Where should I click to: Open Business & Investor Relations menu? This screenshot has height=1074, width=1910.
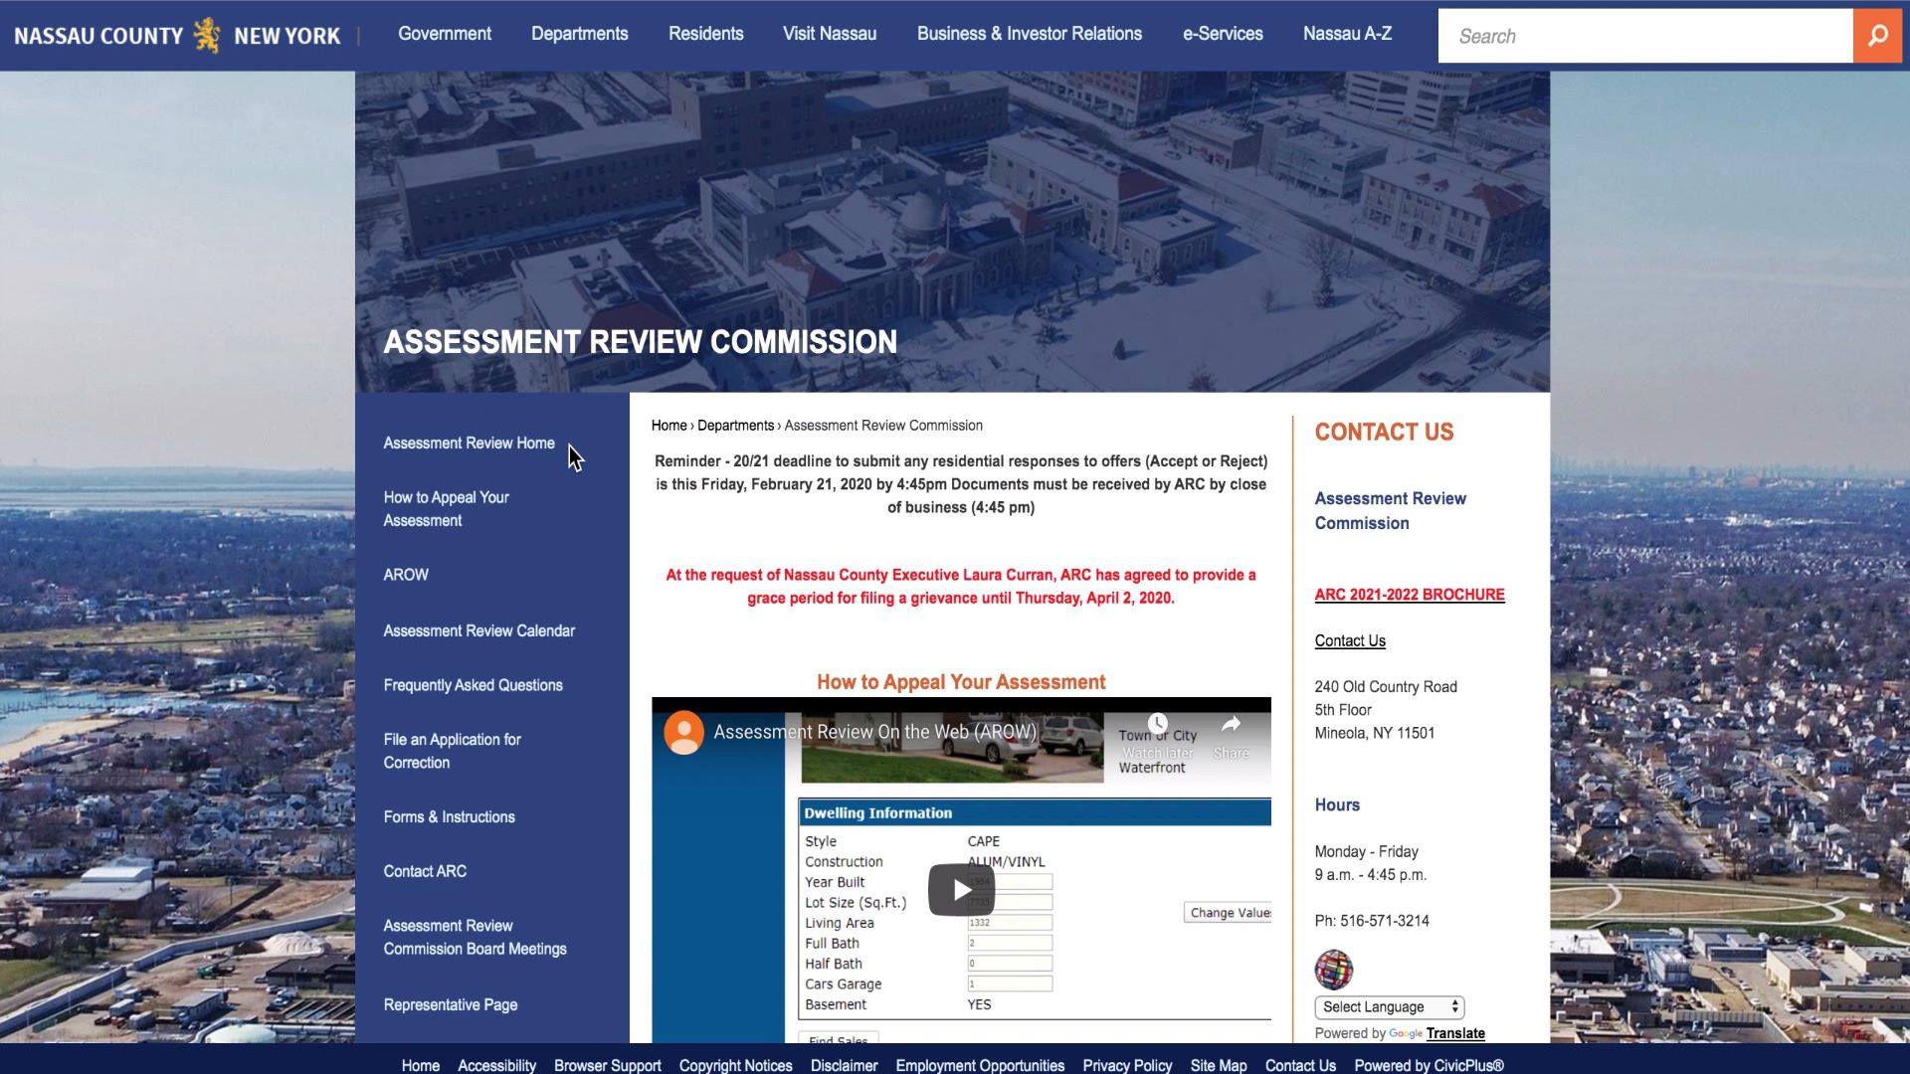pyautogui.click(x=1030, y=34)
